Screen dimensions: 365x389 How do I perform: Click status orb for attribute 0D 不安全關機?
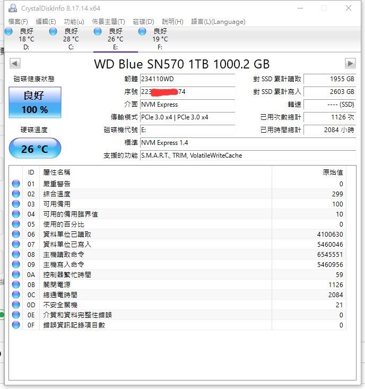pos(16,305)
